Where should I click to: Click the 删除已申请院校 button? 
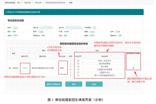click(53, 84)
